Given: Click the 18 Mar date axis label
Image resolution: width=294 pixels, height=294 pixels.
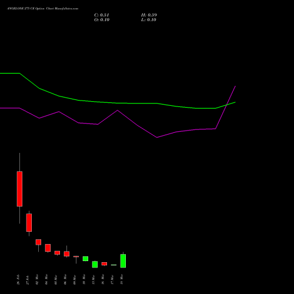Looking at the screenshot, I should coord(122,279).
